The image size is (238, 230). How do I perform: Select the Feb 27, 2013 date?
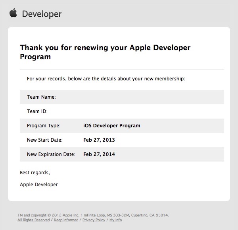coord(99,140)
